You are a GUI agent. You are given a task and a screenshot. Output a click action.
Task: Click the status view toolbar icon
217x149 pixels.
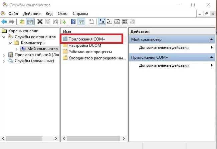coord(133,22)
